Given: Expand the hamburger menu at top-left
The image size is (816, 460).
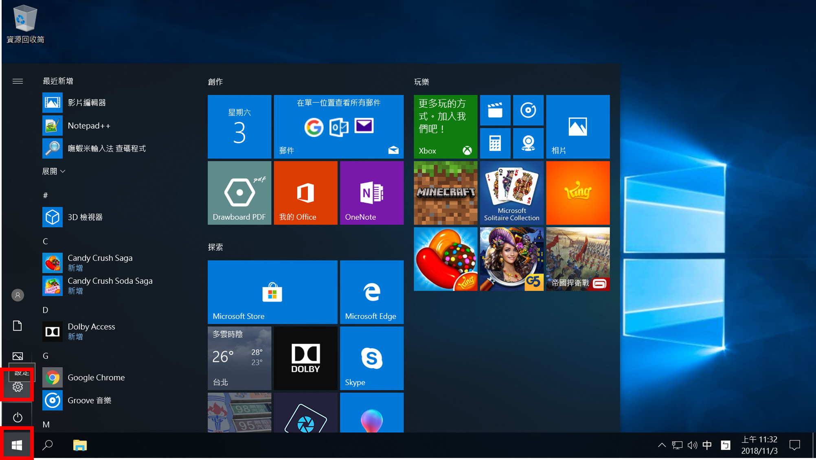Looking at the screenshot, I should pos(18,81).
